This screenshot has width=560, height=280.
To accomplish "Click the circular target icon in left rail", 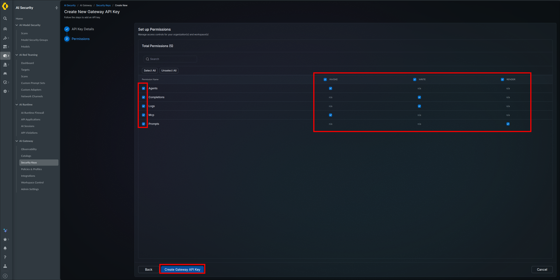I will [5, 29].
